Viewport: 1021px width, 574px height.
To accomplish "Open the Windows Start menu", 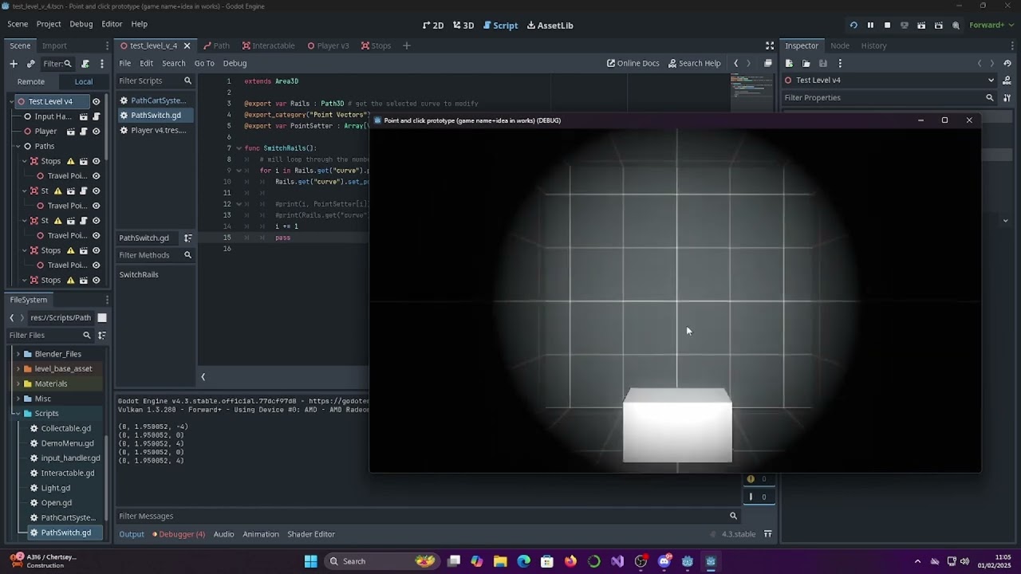I will click(310, 561).
